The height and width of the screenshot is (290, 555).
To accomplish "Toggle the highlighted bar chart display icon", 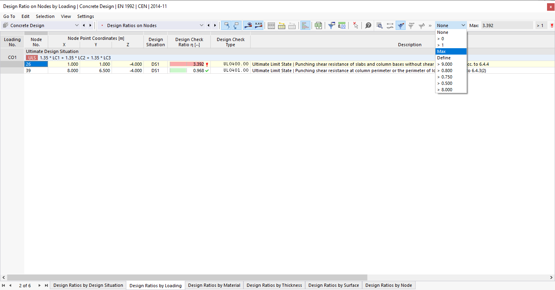I will (x=306, y=25).
